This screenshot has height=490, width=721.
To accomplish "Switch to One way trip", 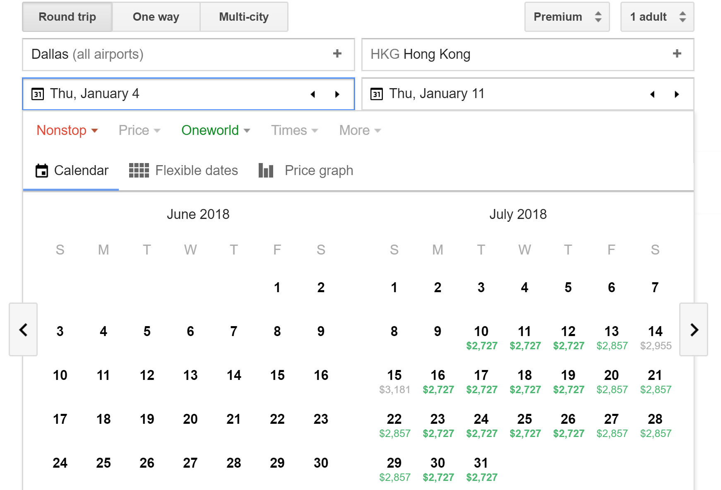I will click(156, 17).
